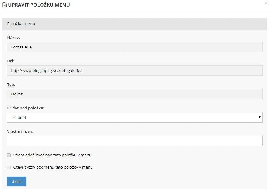Click the Typ field showing Odkaz

pos(135,94)
